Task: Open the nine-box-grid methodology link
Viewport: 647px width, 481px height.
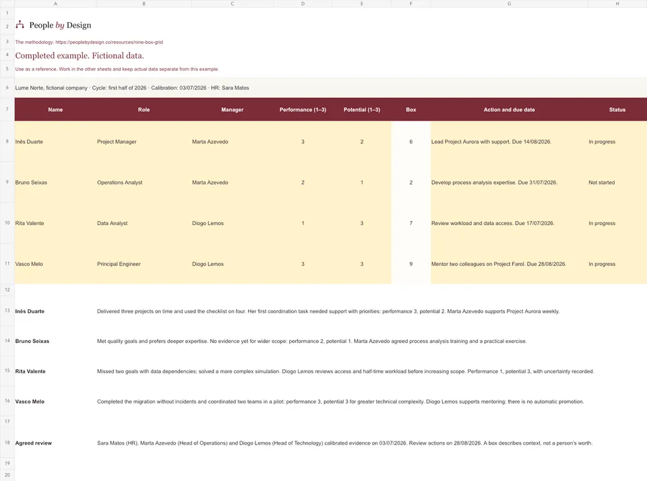Action: pos(109,42)
